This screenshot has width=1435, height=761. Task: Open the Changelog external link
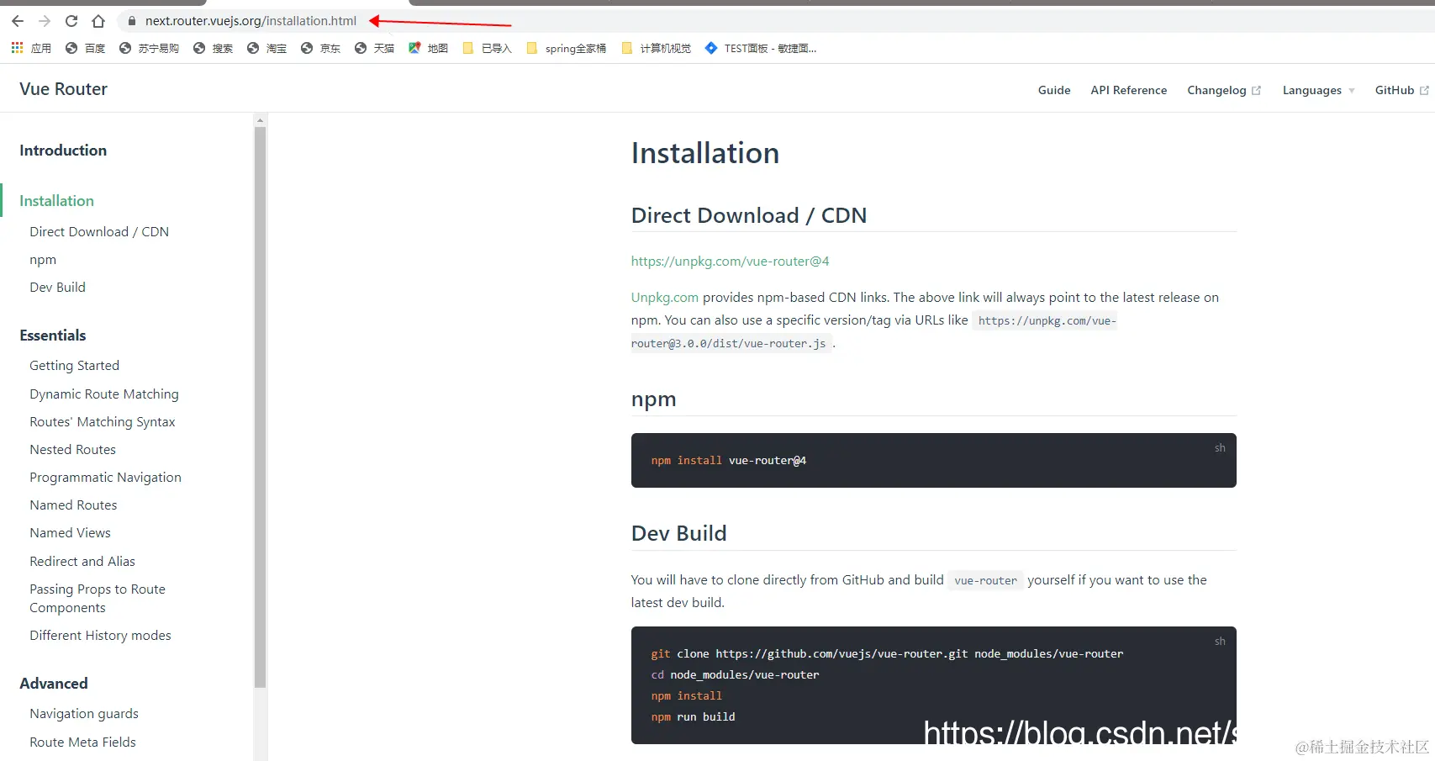point(1224,90)
